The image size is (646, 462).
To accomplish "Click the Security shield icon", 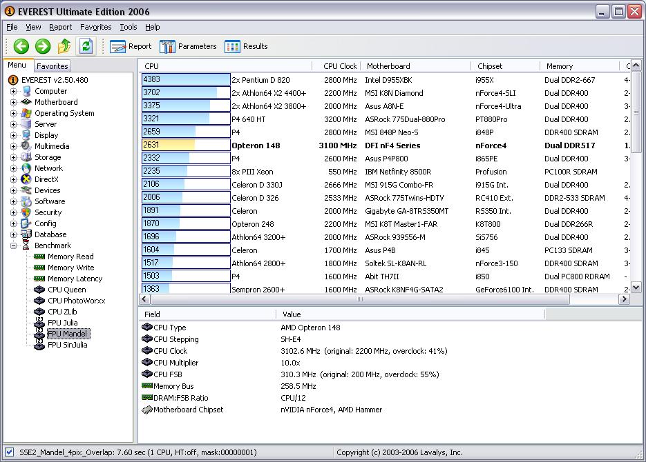I will point(26,212).
